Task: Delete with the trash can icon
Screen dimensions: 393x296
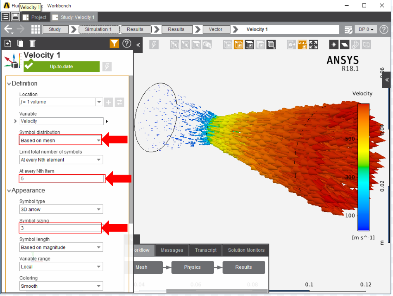Action: (32, 44)
